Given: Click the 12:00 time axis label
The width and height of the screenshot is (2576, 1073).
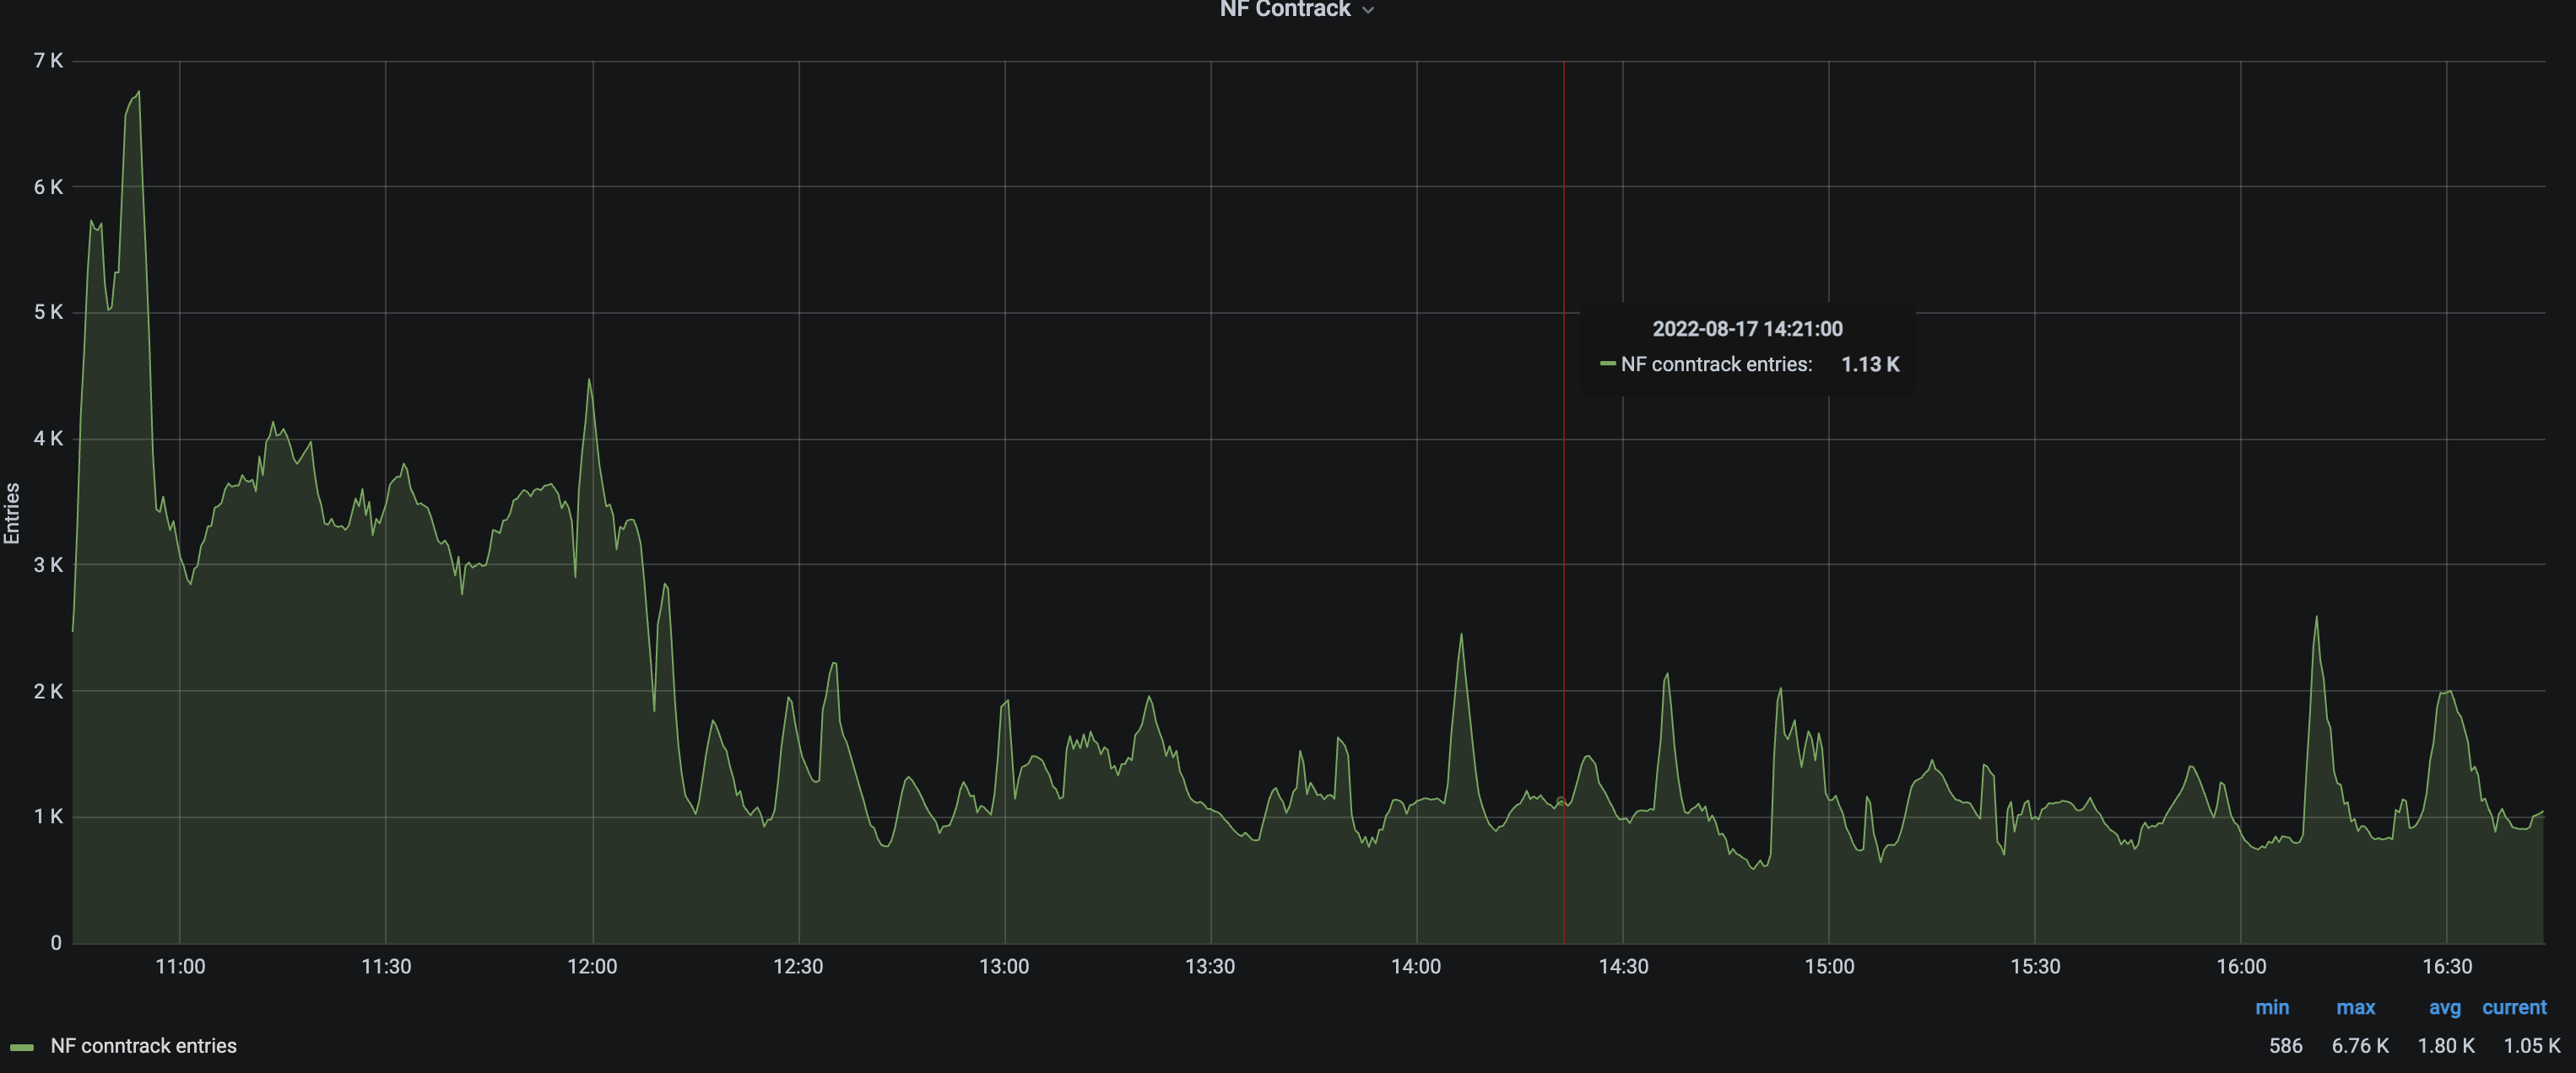Looking at the screenshot, I should tap(592, 966).
